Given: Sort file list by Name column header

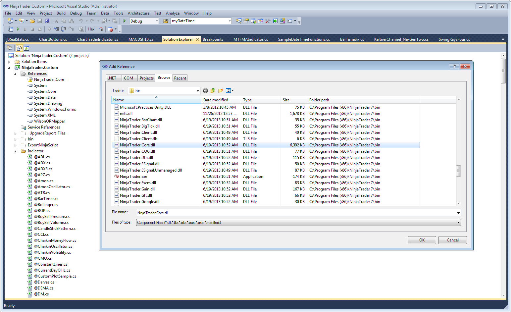Looking at the screenshot, I should point(156,100).
